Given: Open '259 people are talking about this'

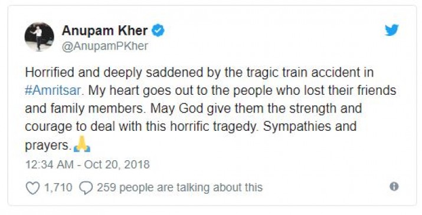Looking at the screenshot, I should [x=179, y=187].
